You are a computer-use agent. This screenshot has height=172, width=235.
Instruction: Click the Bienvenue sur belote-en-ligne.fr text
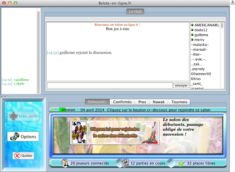[117, 25]
